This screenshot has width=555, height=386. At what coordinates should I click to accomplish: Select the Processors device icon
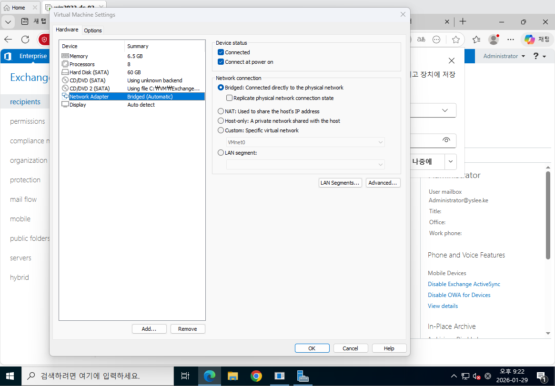(x=65, y=64)
